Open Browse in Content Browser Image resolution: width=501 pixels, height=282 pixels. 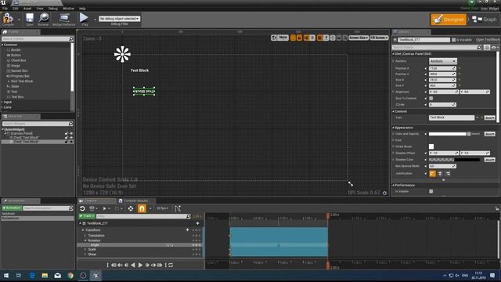tap(44, 19)
